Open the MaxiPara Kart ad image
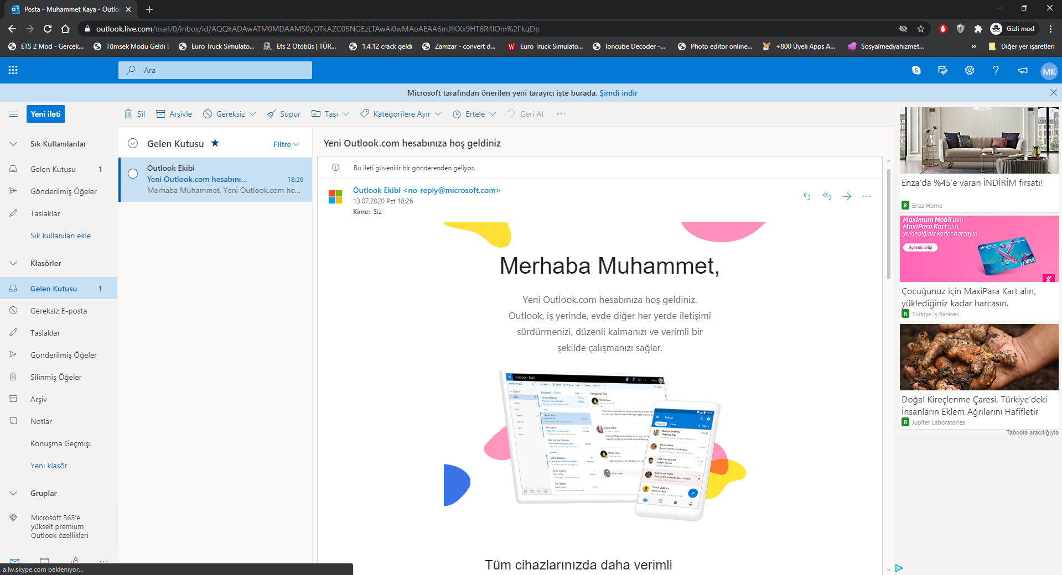Image resolution: width=1062 pixels, height=575 pixels. click(x=979, y=249)
